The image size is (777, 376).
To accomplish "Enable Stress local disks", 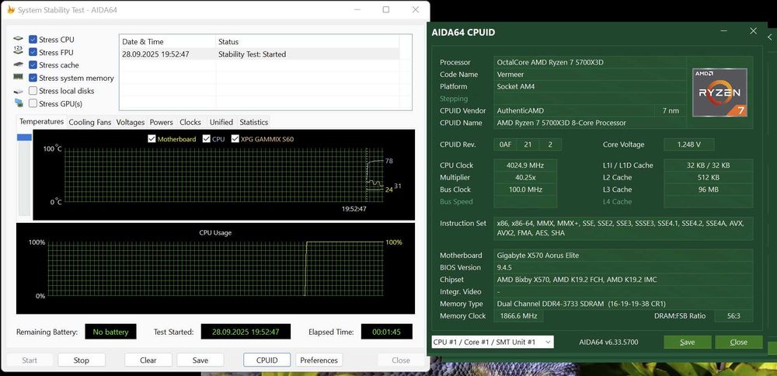I will coord(33,91).
